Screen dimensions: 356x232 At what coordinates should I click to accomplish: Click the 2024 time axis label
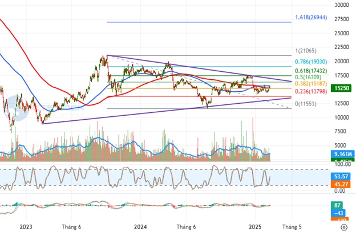click(140, 226)
